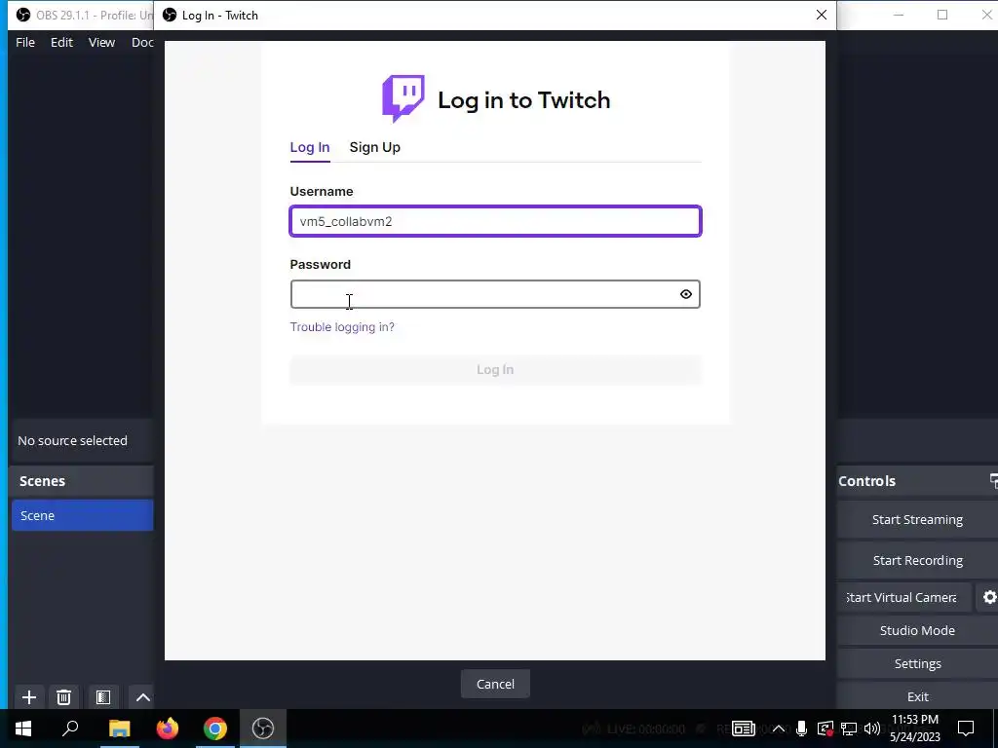Remove scene with the trash icon
998x748 pixels.
[x=63, y=697]
